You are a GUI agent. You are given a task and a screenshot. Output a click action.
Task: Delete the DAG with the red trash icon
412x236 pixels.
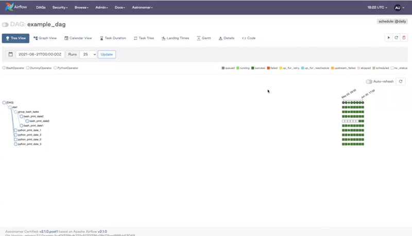(404, 37)
